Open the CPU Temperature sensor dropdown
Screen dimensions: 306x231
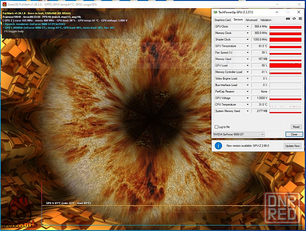click(x=248, y=105)
